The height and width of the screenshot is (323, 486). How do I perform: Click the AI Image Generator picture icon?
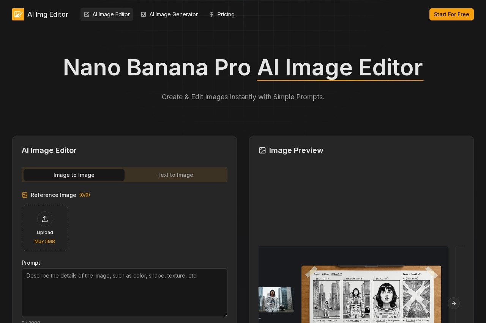point(144,14)
